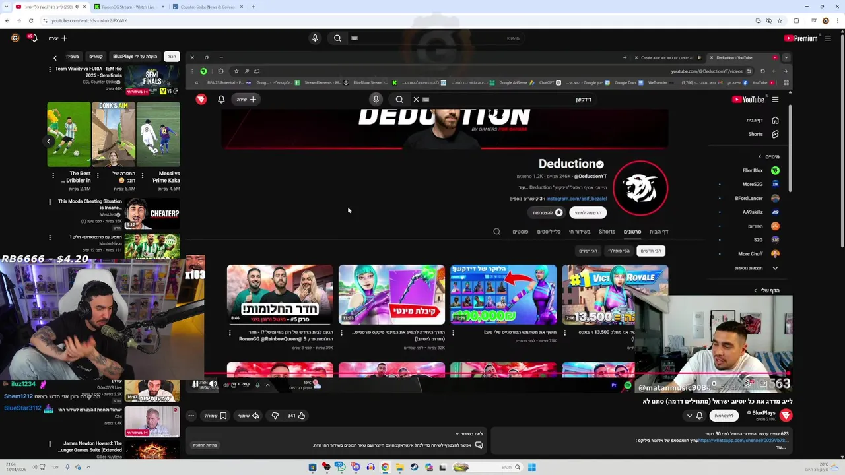
Task: Open Chrome from the Windows taskbar
Action: (x=385, y=467)
